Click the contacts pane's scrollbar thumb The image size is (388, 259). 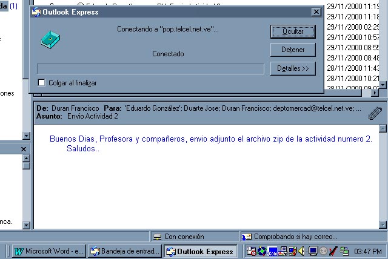pyautogui.click(x=26, y=165)
